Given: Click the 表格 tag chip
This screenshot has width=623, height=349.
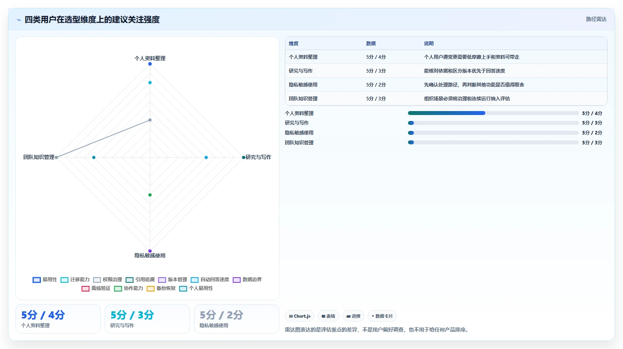Looking at the screenshot, I should [x=328, y=316].
